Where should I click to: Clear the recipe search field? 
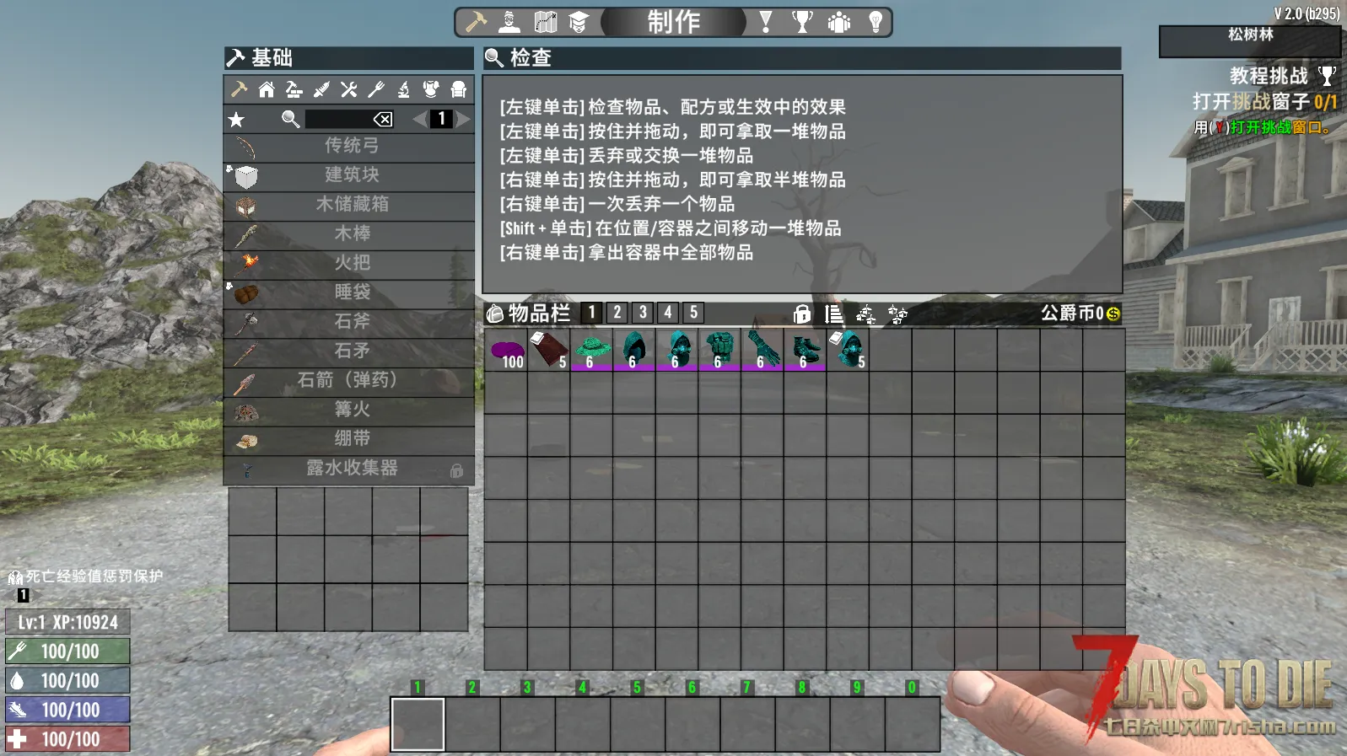coord(383,119)
